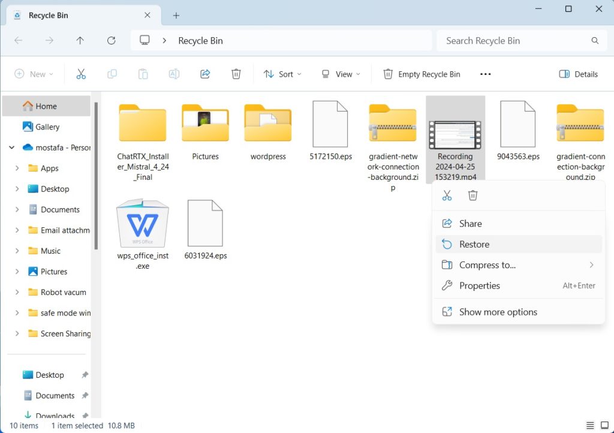The height and width of the screenshot is (433, 614).
Task: Open the View dropdown
Action: pos(341,74)
